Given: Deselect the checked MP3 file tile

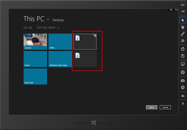Looking at the screenshot, I should (85, 41).
